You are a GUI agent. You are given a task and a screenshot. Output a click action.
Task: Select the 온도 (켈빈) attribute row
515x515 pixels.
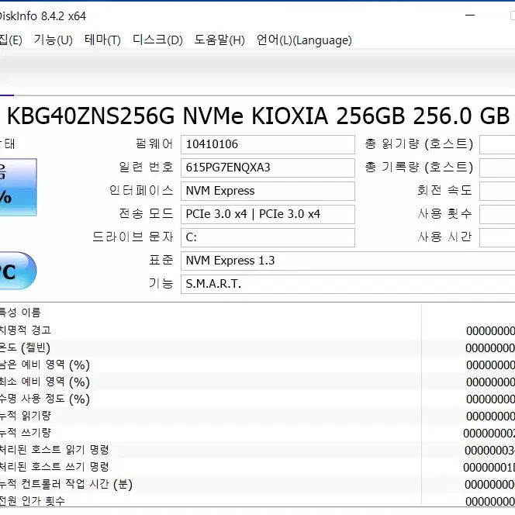point(257,347)
